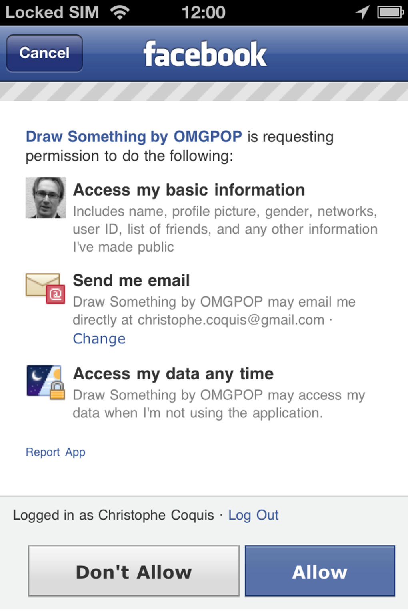Click the Log Out link

pos(253,515)
